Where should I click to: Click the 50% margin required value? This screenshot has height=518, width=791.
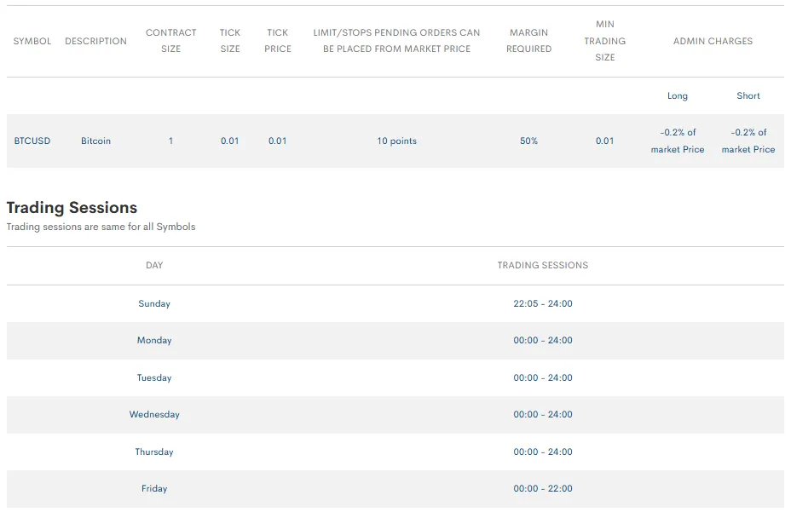(528, 141)
